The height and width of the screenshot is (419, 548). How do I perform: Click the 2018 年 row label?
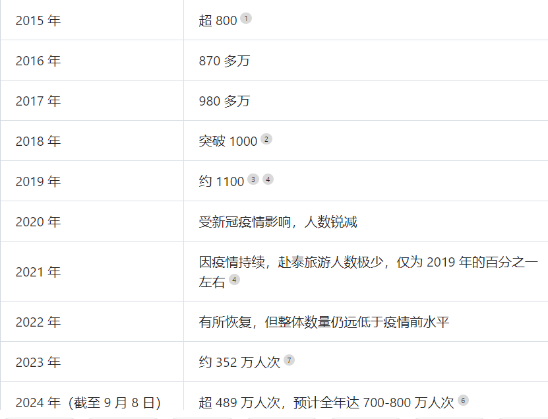[38, 141]
